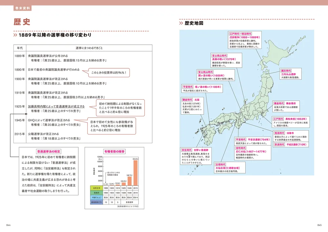Viewport: 328px width, 232px height.
Task: Click the 室町時代 era tag
Action: (241, 148)
